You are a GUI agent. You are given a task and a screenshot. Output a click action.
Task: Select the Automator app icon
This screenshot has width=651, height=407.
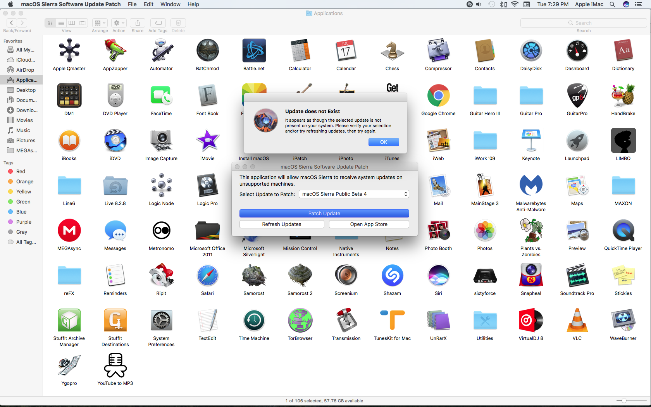161,50
